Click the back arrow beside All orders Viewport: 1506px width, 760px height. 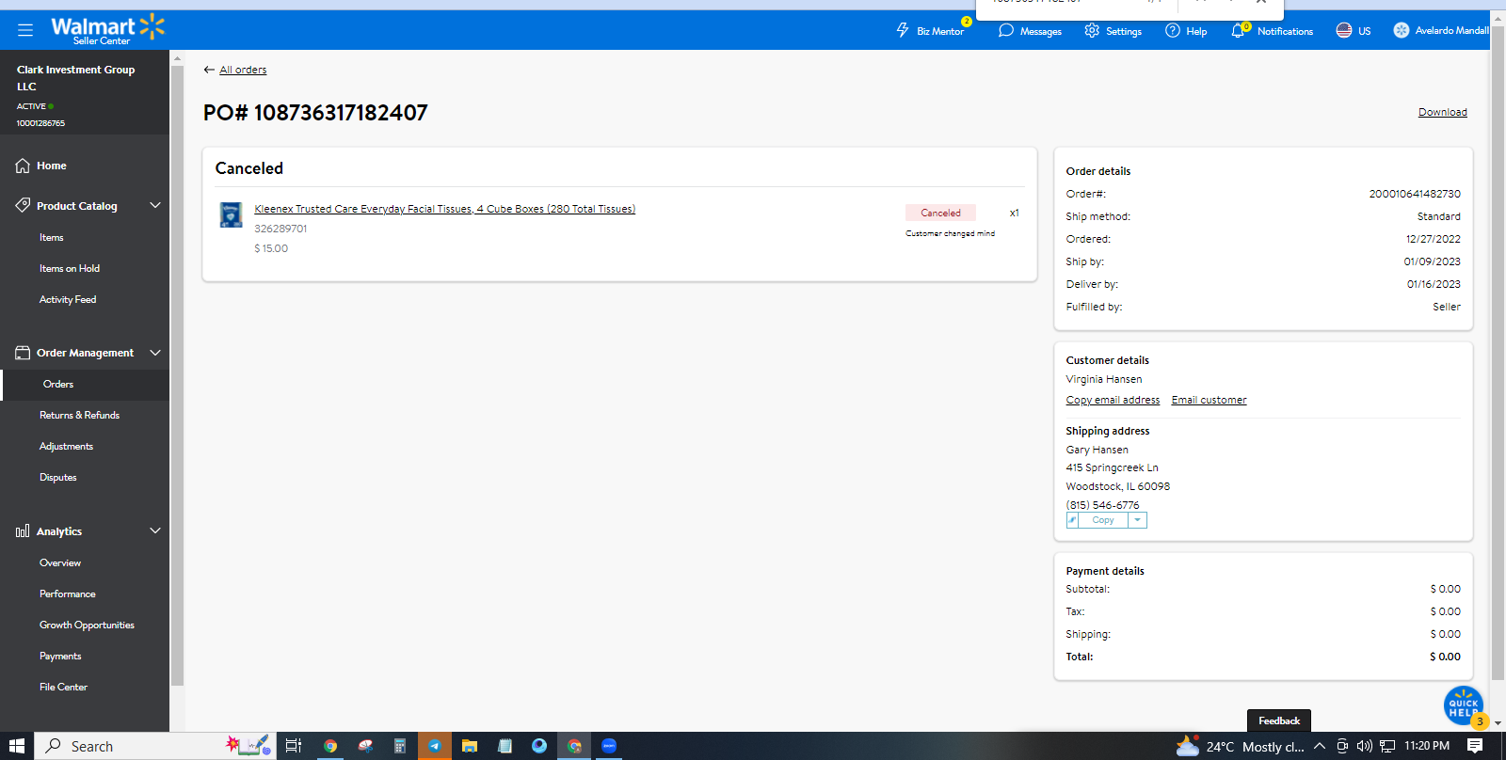(209, 70)
